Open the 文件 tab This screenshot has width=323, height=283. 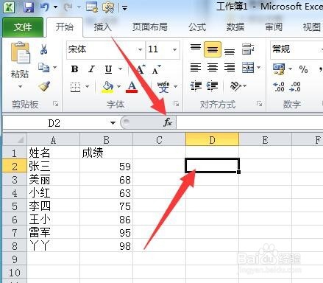tap(23, 27)
